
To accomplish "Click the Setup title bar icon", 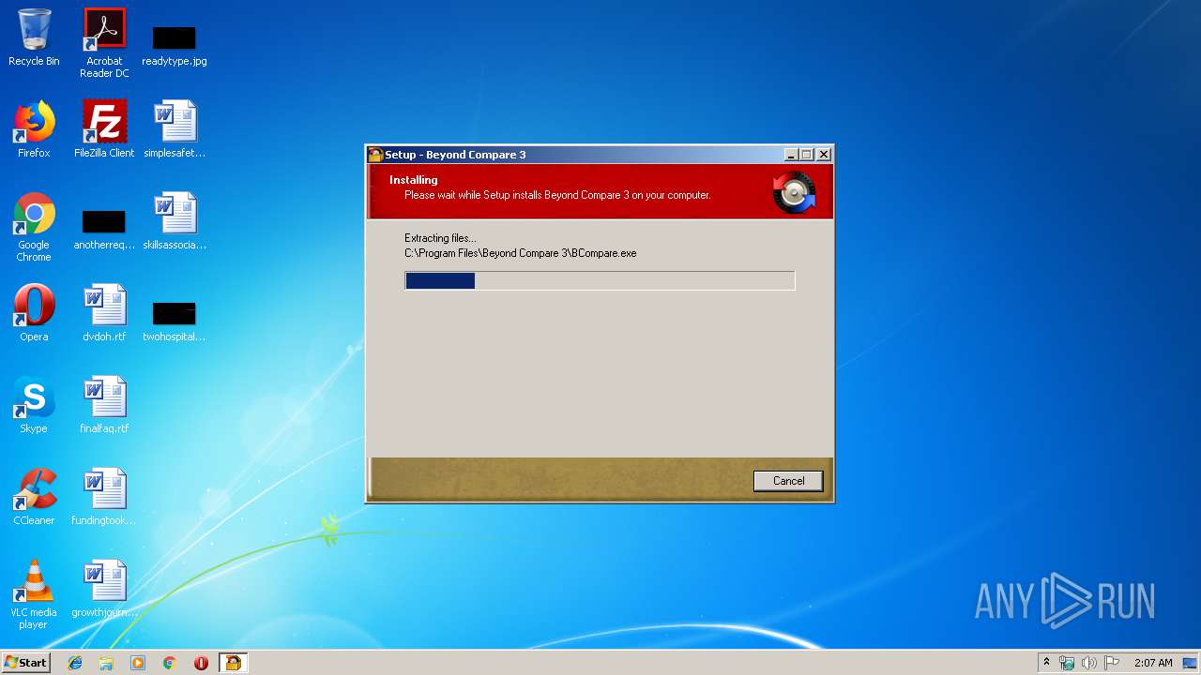I will [375, 155].
